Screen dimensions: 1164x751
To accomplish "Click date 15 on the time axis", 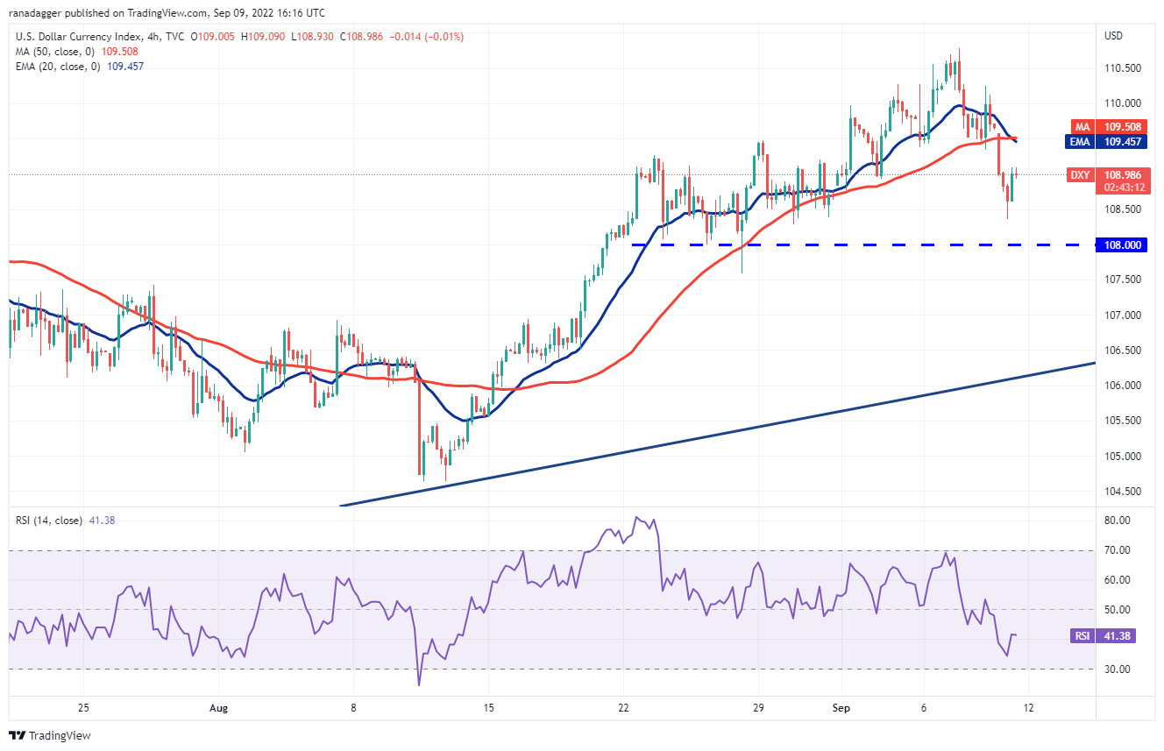I will pos(488,708).
